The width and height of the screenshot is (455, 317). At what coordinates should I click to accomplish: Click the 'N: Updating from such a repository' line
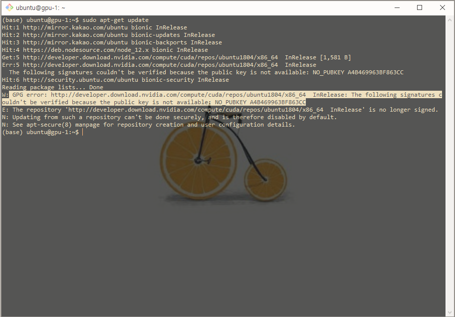(x=170, y=117)
